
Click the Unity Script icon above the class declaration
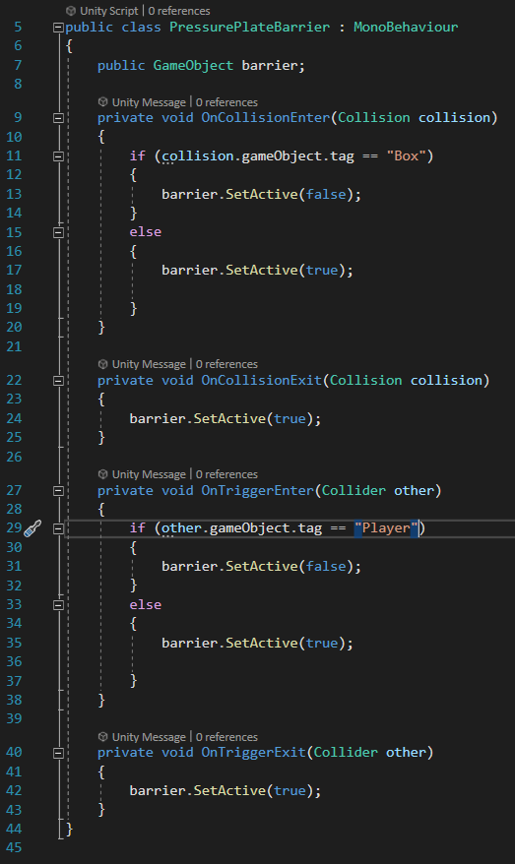tap(71, 11)
